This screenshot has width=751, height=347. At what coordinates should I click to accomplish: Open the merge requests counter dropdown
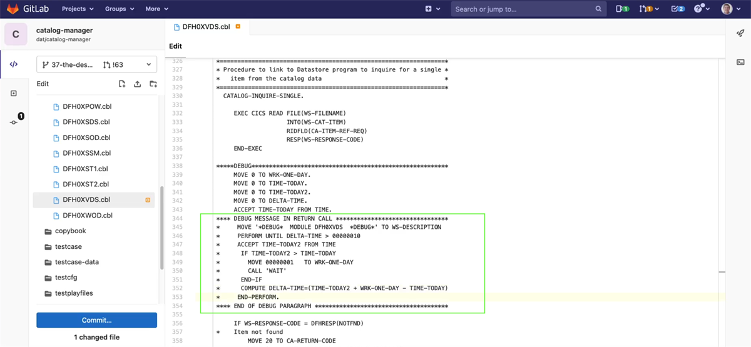649,9
